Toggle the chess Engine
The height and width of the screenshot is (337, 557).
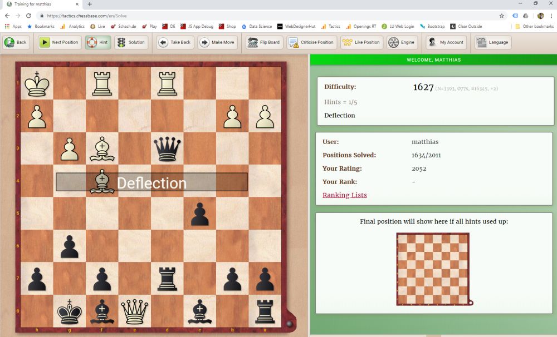coord(402,42)
